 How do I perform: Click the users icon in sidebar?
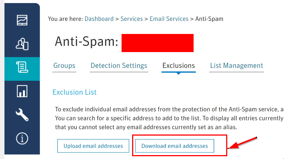[x=22, y=44]
